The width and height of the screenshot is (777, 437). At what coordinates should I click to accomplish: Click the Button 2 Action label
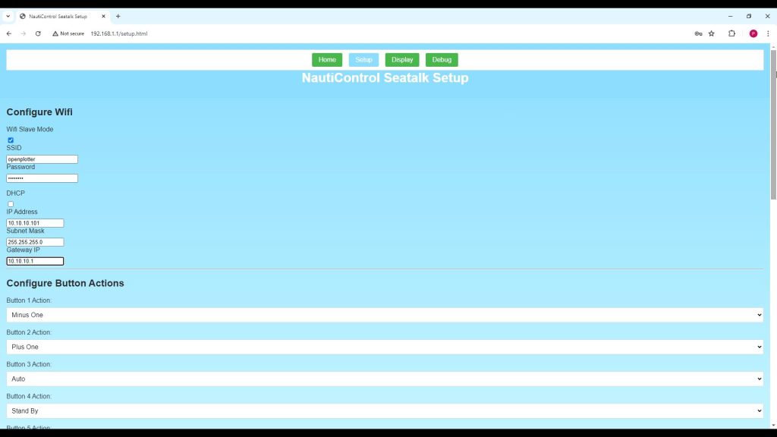click(29, 332)
